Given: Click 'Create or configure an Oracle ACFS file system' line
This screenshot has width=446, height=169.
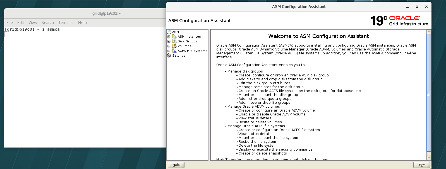Looking at the screenshot, I should tap(279, 130).
